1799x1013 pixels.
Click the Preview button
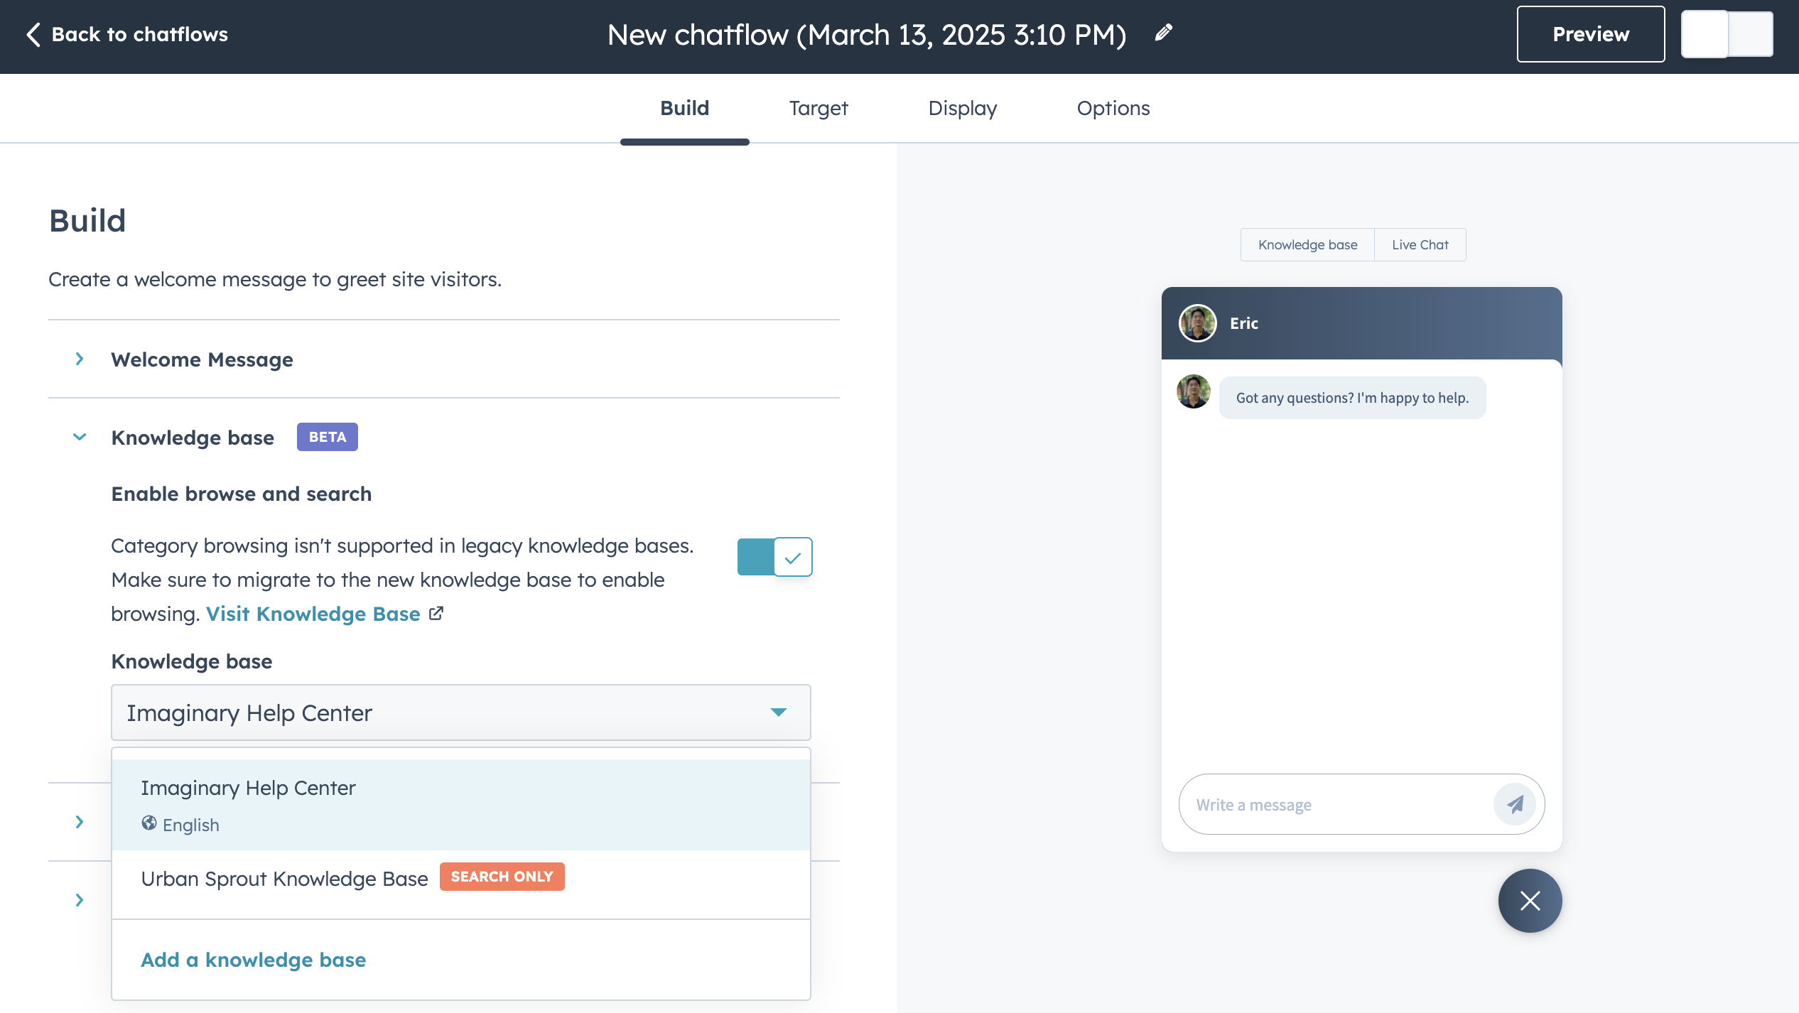tap(1590, 34)
